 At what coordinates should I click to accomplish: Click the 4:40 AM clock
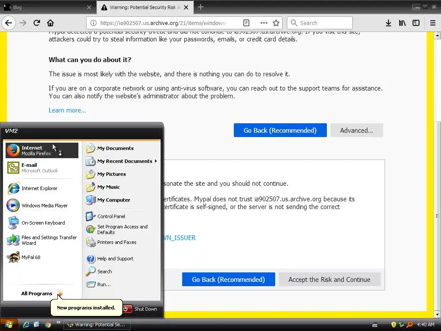pyautogui.click(x=425, y=325)
